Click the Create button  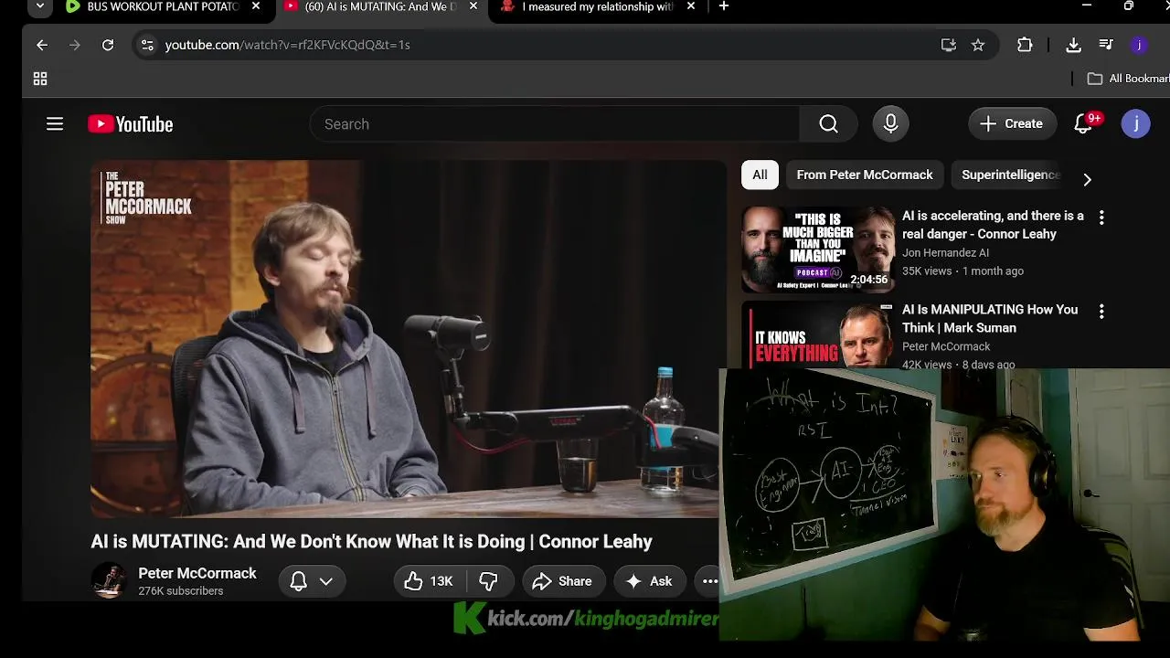tap(1012, 124)
